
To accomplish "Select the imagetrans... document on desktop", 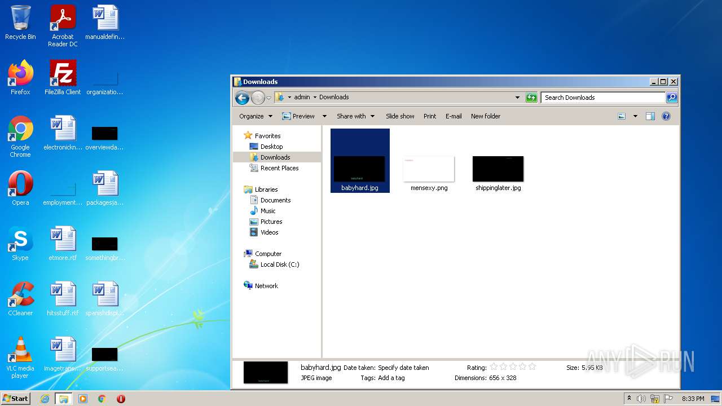I will coord(63,354).
